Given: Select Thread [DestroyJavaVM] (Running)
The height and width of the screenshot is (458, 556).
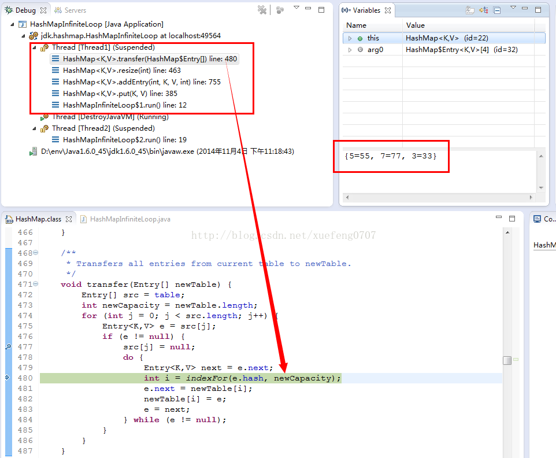Looking at the screenshot, I should point(110,117).
